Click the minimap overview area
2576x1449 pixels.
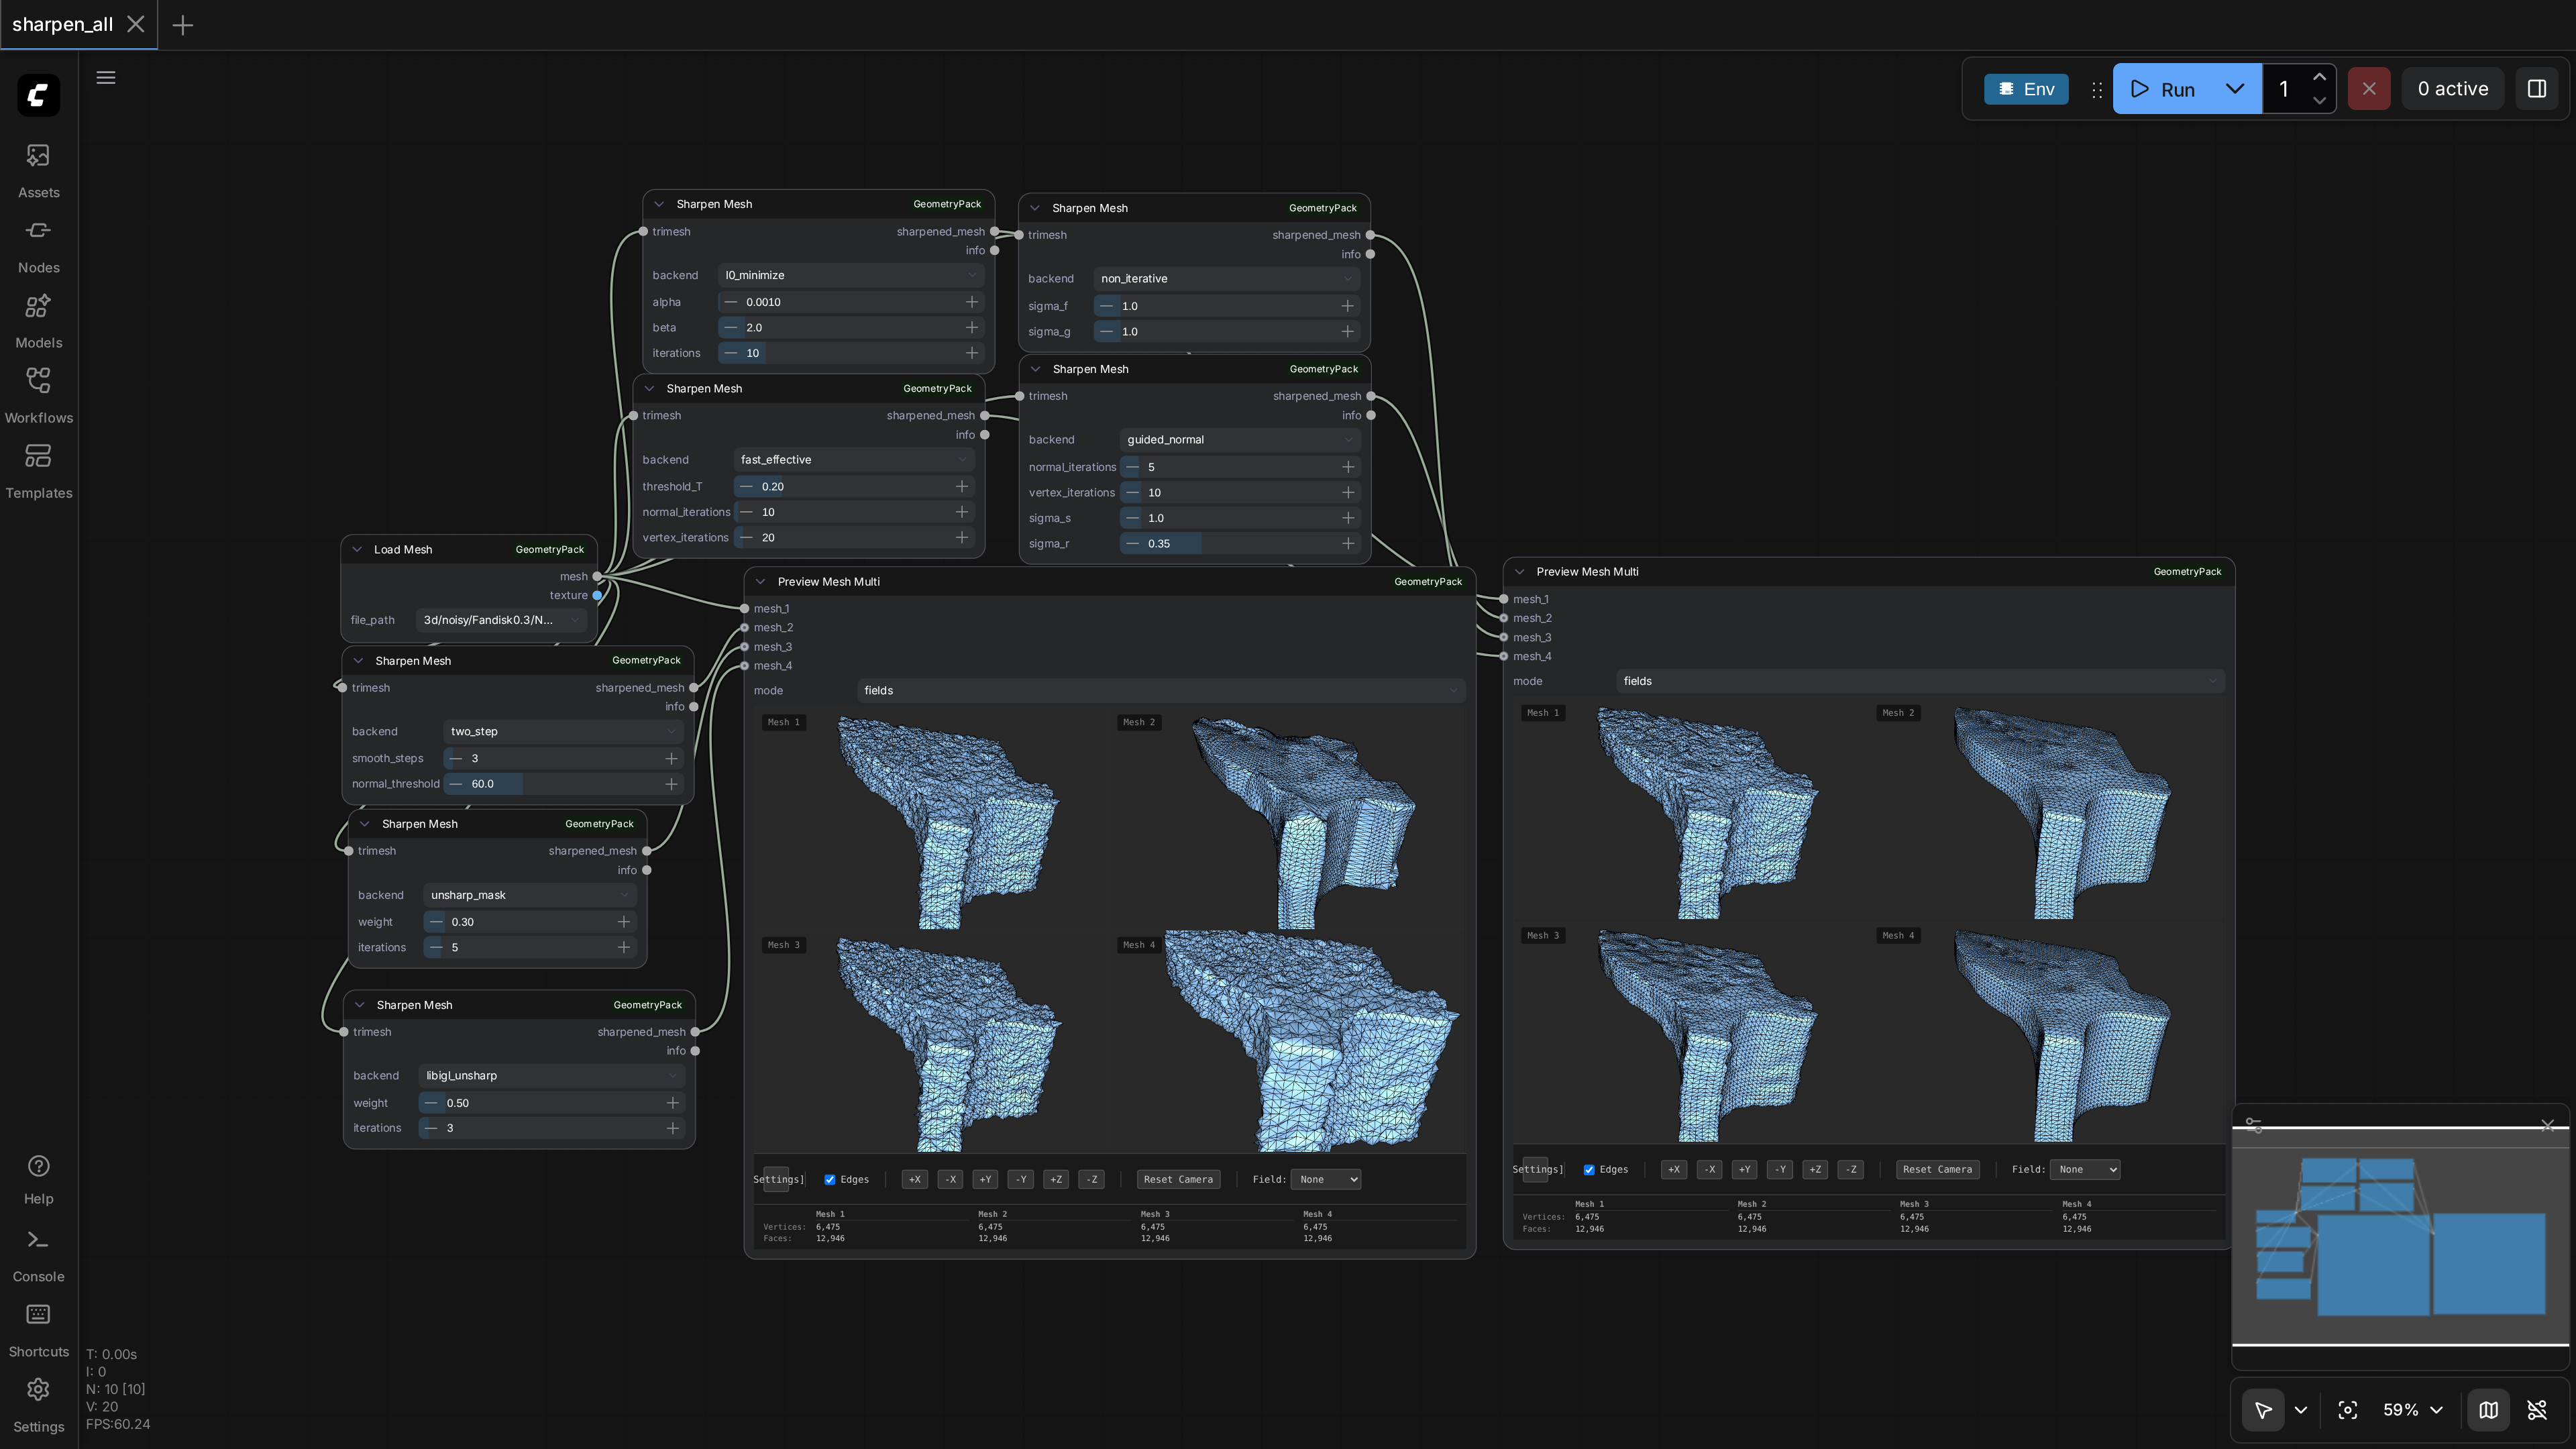coord(2400,1236)
